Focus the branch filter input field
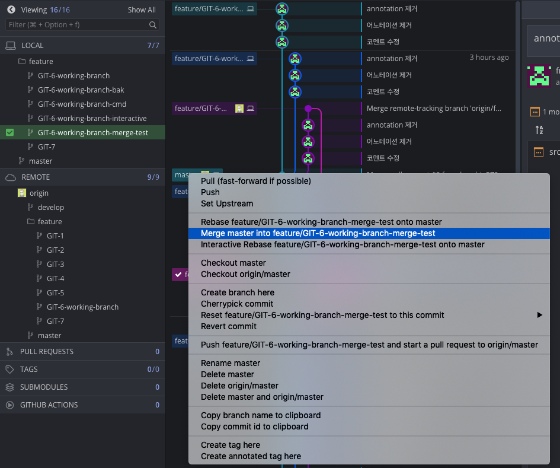 pyautogui.click(x=77, y=25)
